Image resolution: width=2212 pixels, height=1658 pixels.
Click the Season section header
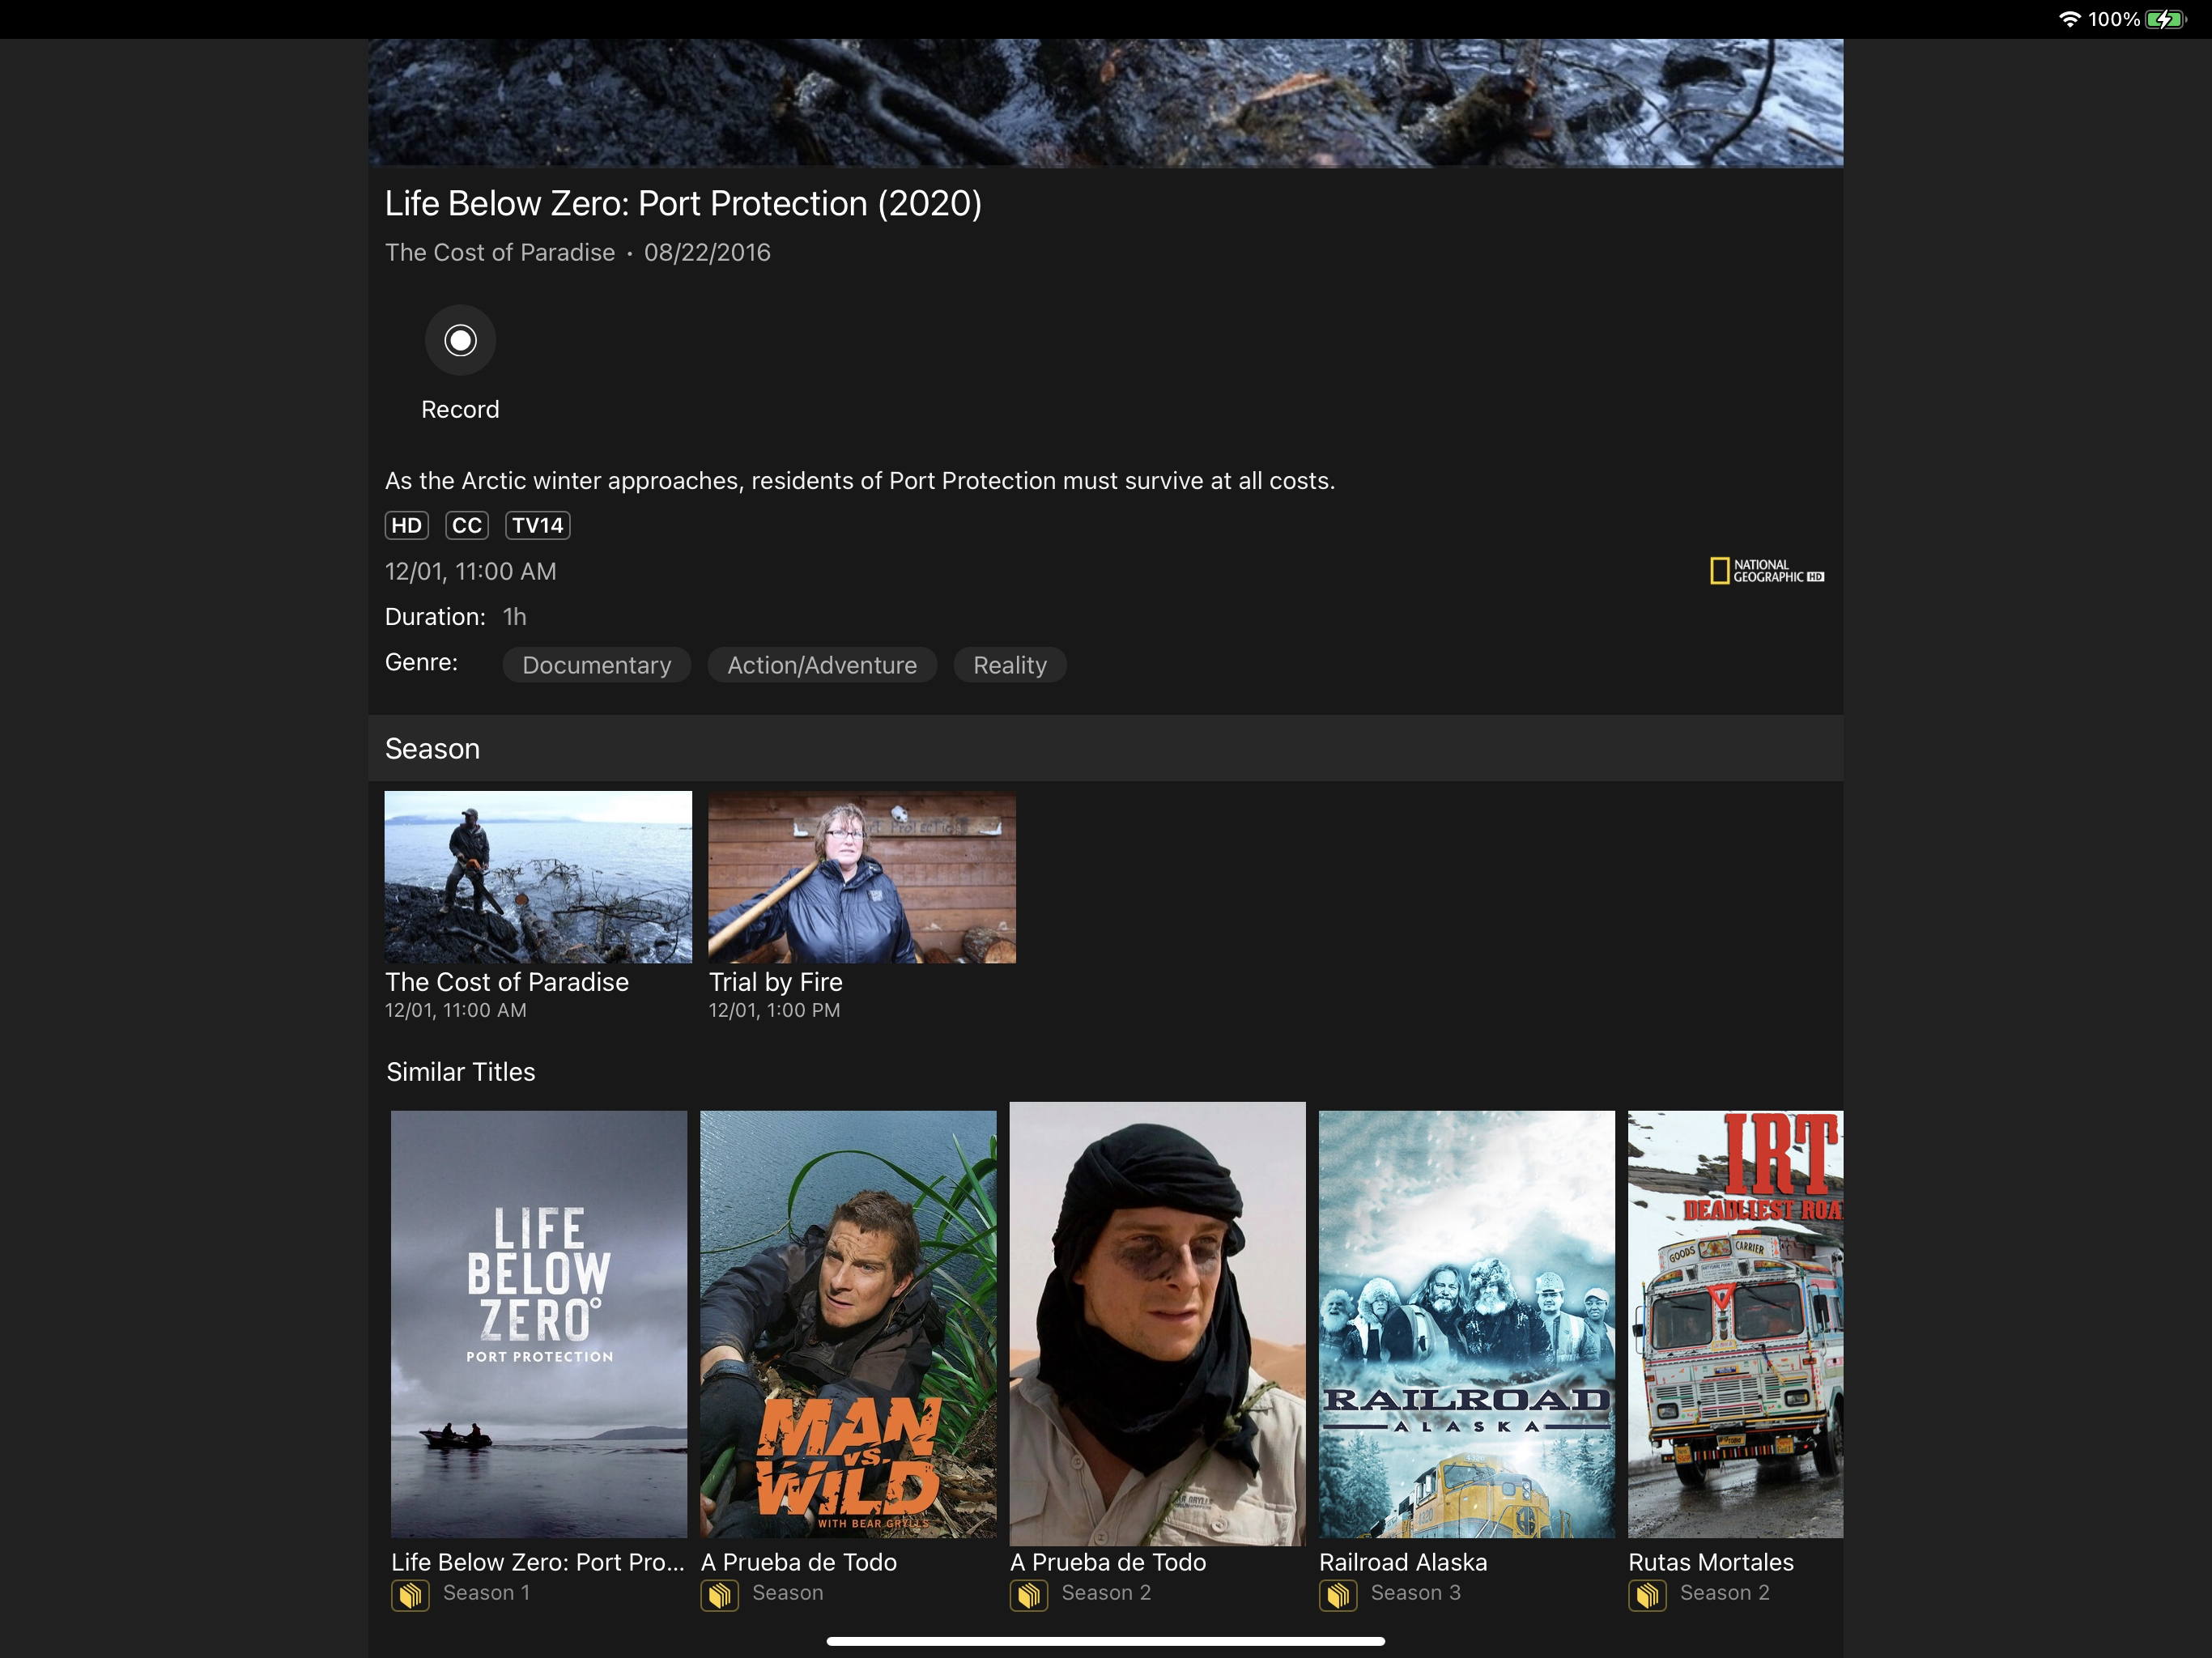1106,748
